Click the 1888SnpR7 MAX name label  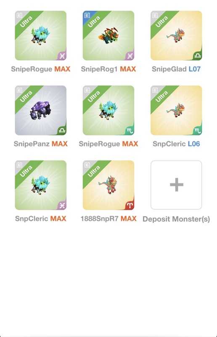(x=108, y=219)
